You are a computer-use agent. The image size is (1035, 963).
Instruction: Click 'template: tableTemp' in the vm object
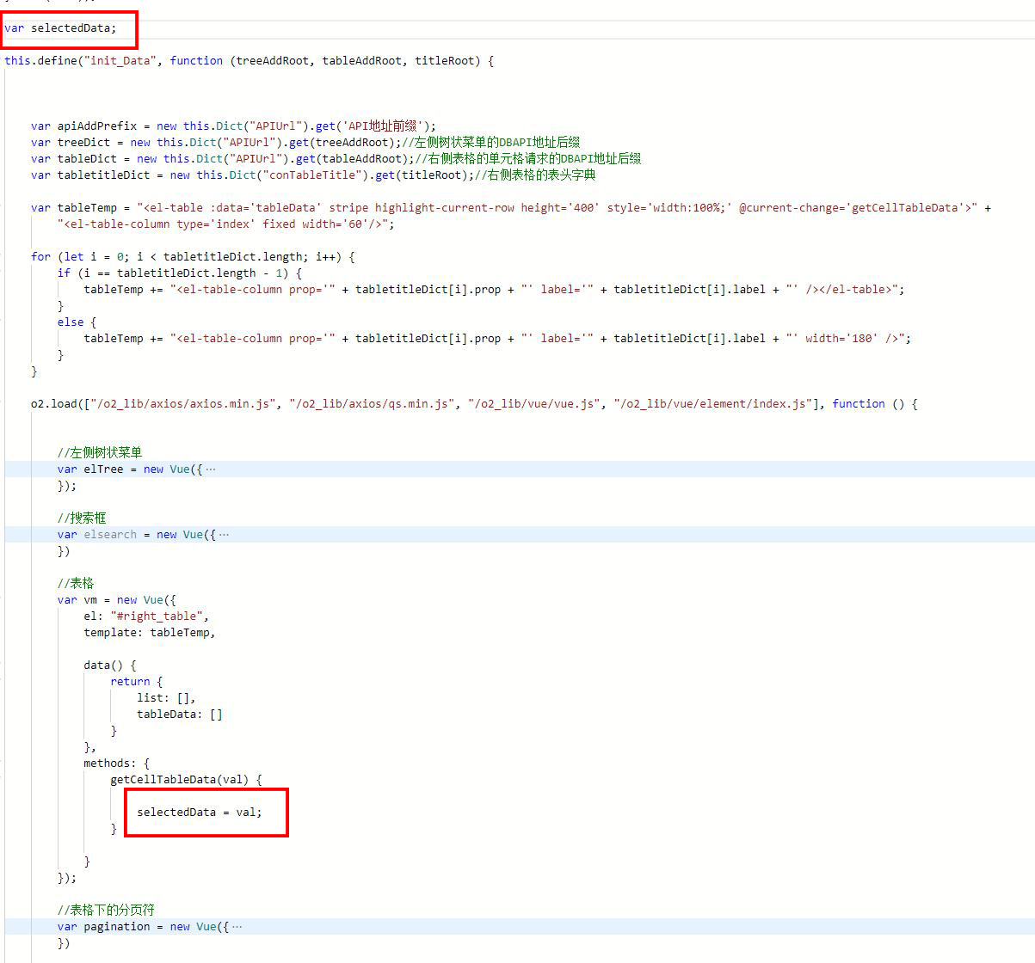tap(149, 633)
